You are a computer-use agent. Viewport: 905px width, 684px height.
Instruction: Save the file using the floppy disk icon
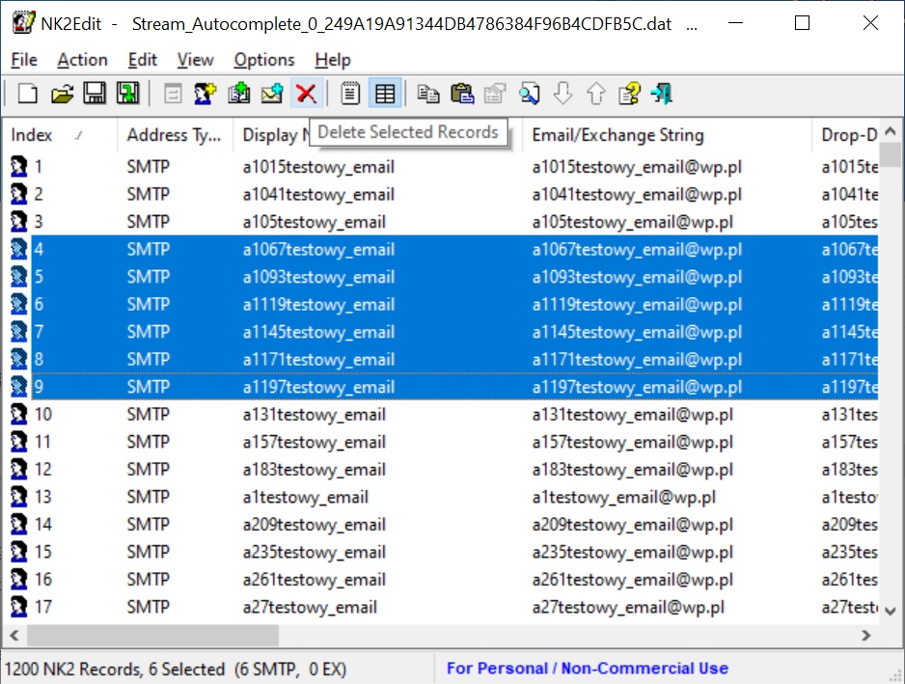point(95,94)
